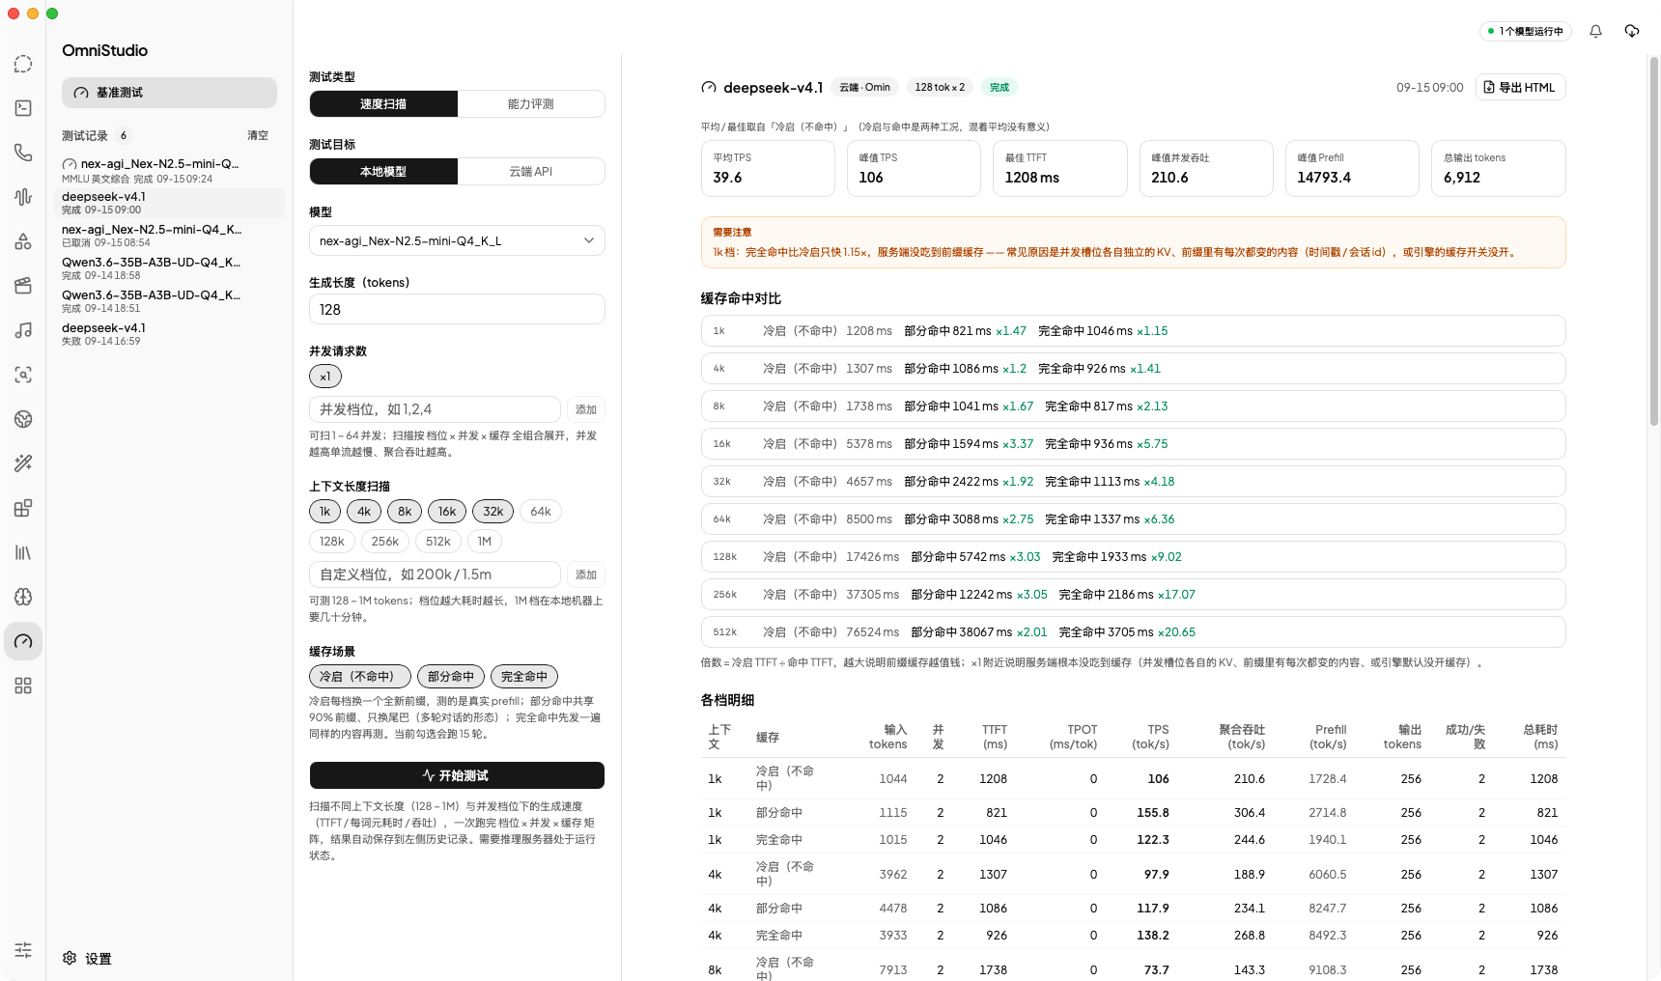1661x981 pixels.
Task: Open the blocks plugin icon in sidebar
Action: tap(23, 508)
